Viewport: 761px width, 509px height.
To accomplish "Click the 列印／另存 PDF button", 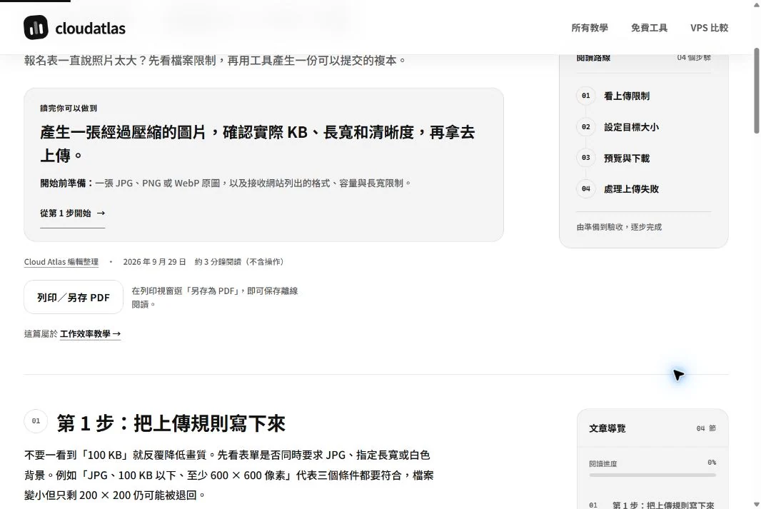I will point(74,297).
